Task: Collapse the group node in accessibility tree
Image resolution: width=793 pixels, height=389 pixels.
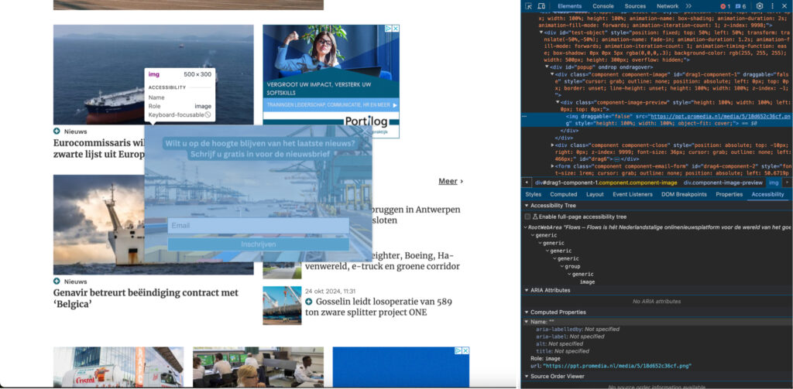Action: pos(562,267)
